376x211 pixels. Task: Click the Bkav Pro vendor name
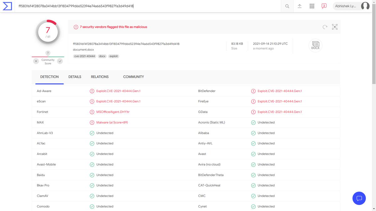coord(43,185)
